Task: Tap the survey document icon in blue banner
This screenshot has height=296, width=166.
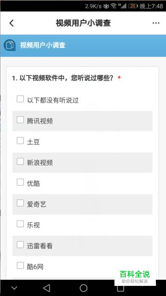Action: point(10,45)
